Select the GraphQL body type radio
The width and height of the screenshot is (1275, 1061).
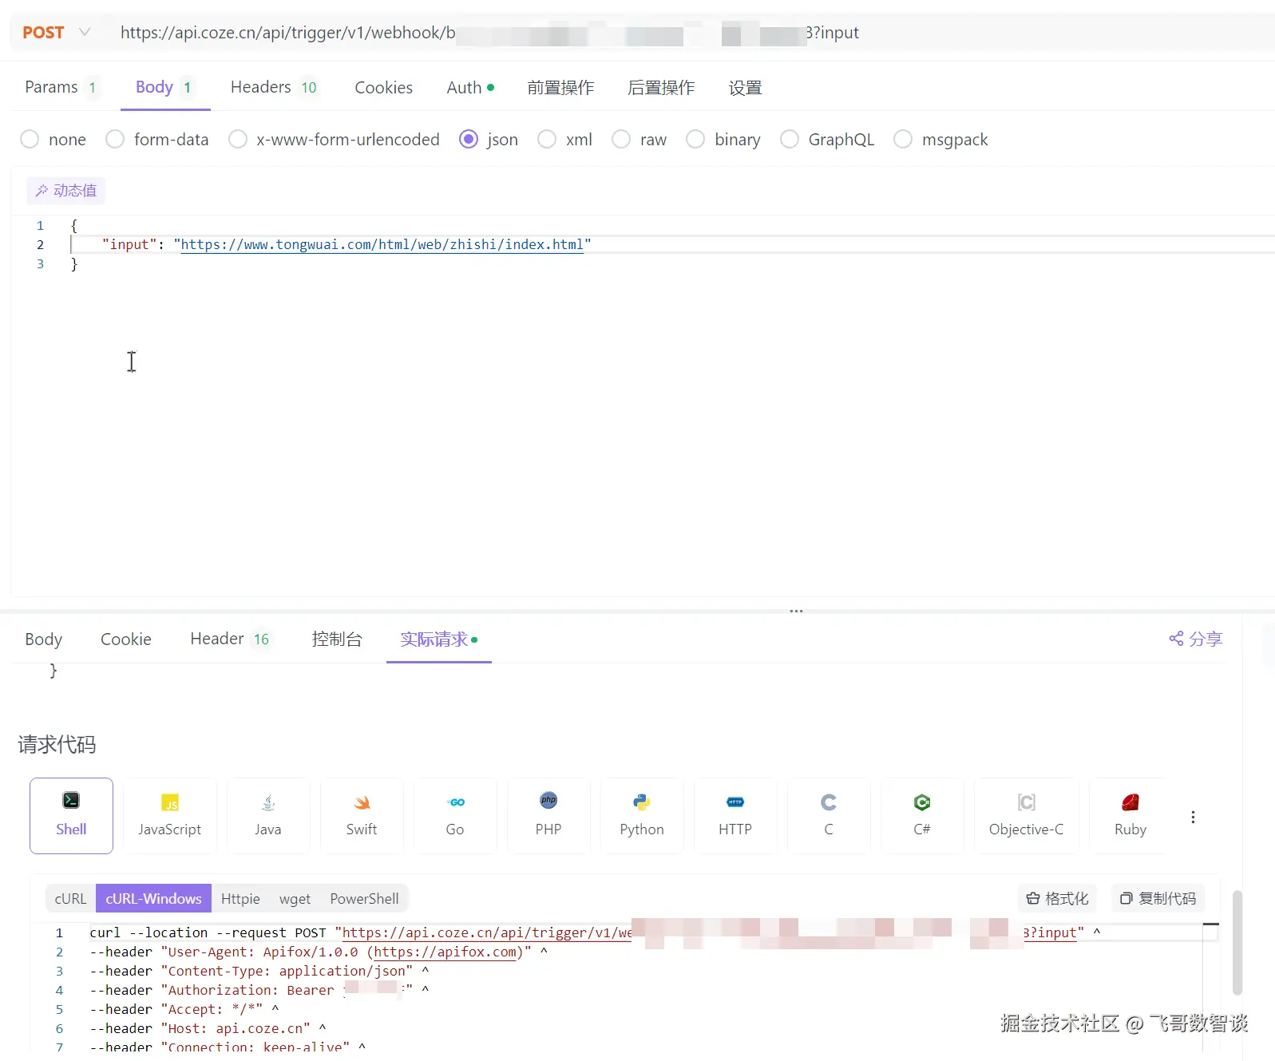click(790, 140)
